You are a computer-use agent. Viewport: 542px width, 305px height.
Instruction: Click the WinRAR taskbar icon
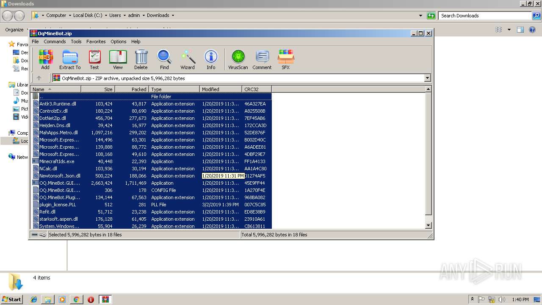click(105, 299)
